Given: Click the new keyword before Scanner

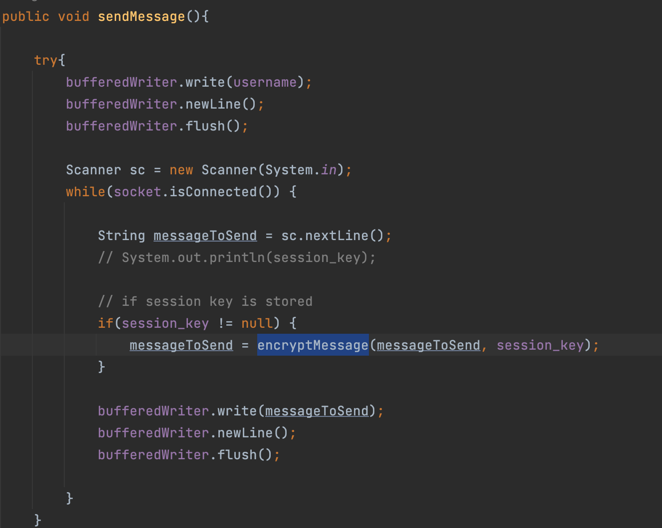Looking at the screenshot, I should [181, 170].
